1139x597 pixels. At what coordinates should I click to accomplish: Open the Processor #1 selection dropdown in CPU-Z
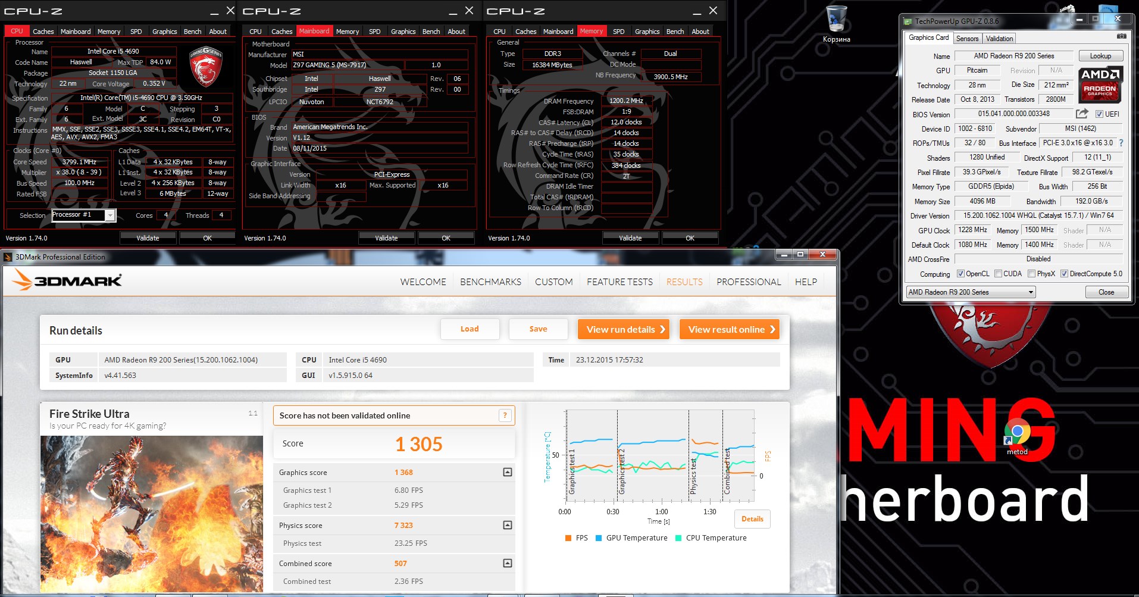[x=110, y=215]
